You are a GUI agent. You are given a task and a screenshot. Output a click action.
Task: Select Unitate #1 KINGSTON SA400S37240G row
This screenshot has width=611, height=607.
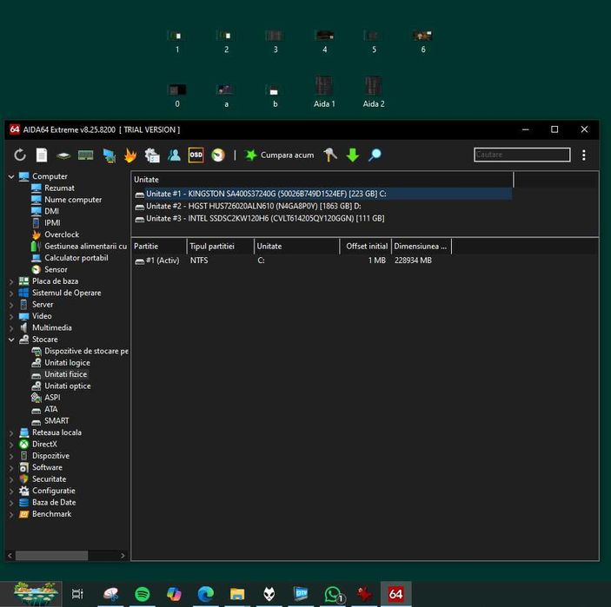322,194
